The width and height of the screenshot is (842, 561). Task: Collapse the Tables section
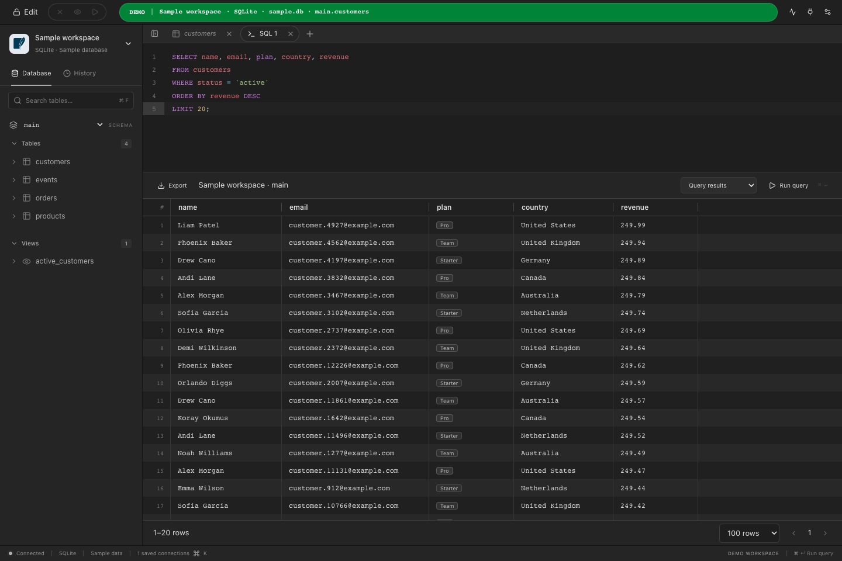coord(14,144)
